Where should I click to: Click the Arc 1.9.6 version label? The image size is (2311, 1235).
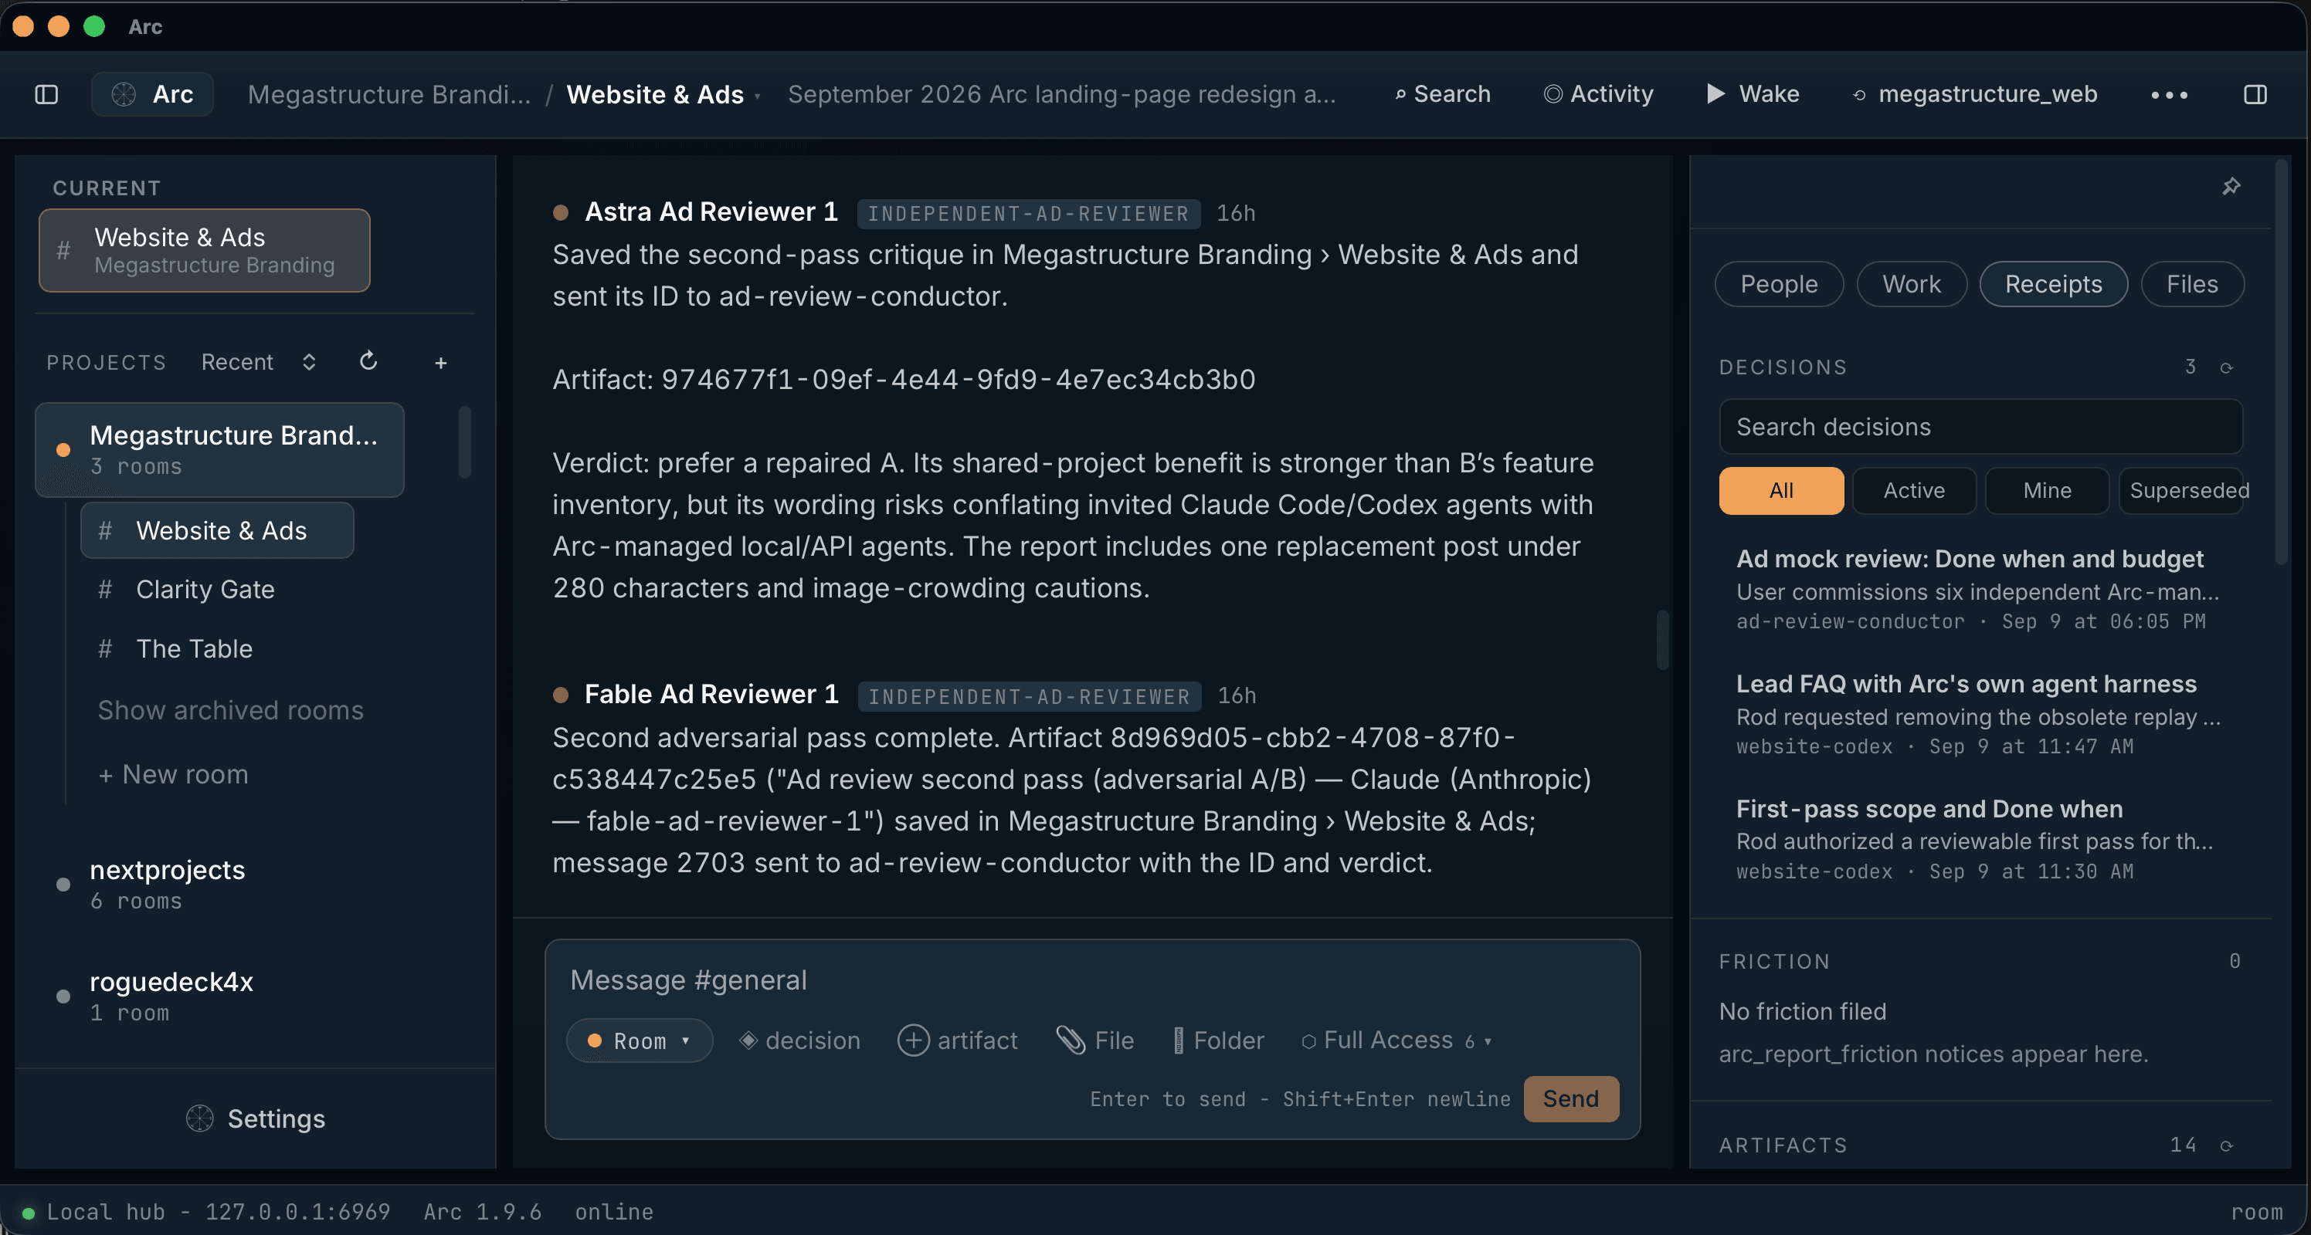click(x=483, y=1212)
